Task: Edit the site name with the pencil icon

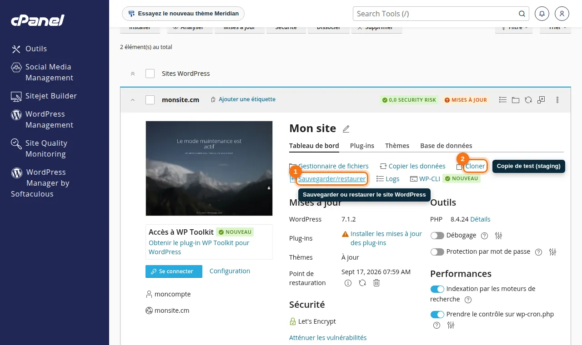Action: click(x=346, y=129)
